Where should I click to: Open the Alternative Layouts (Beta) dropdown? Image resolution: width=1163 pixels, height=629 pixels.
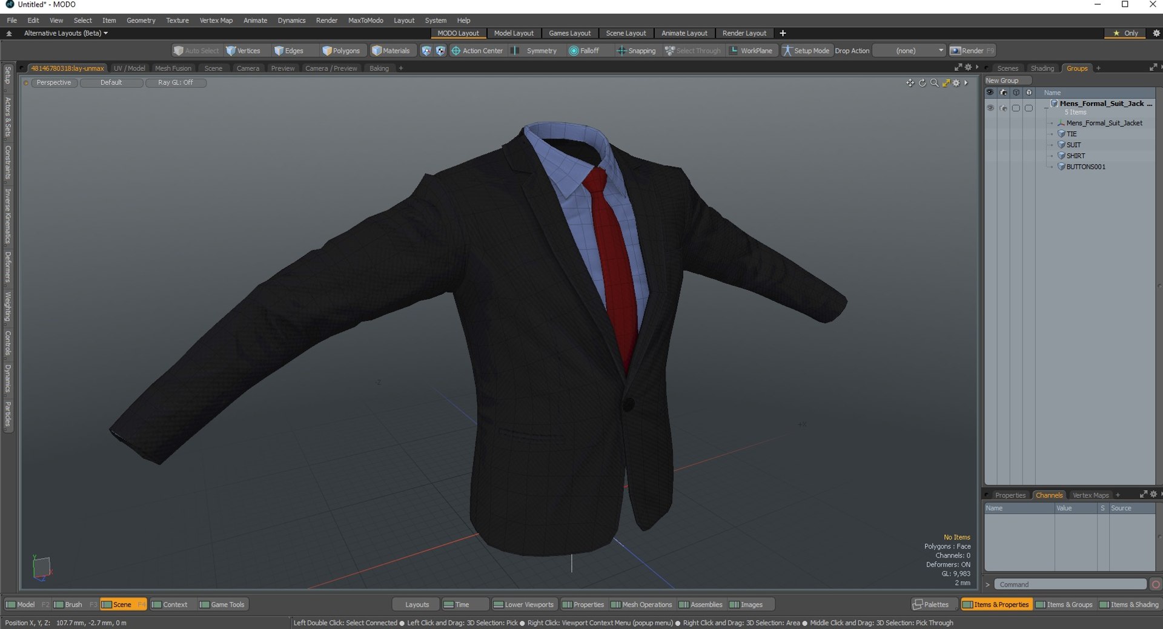pyautogui.click(x=66, y=33)
